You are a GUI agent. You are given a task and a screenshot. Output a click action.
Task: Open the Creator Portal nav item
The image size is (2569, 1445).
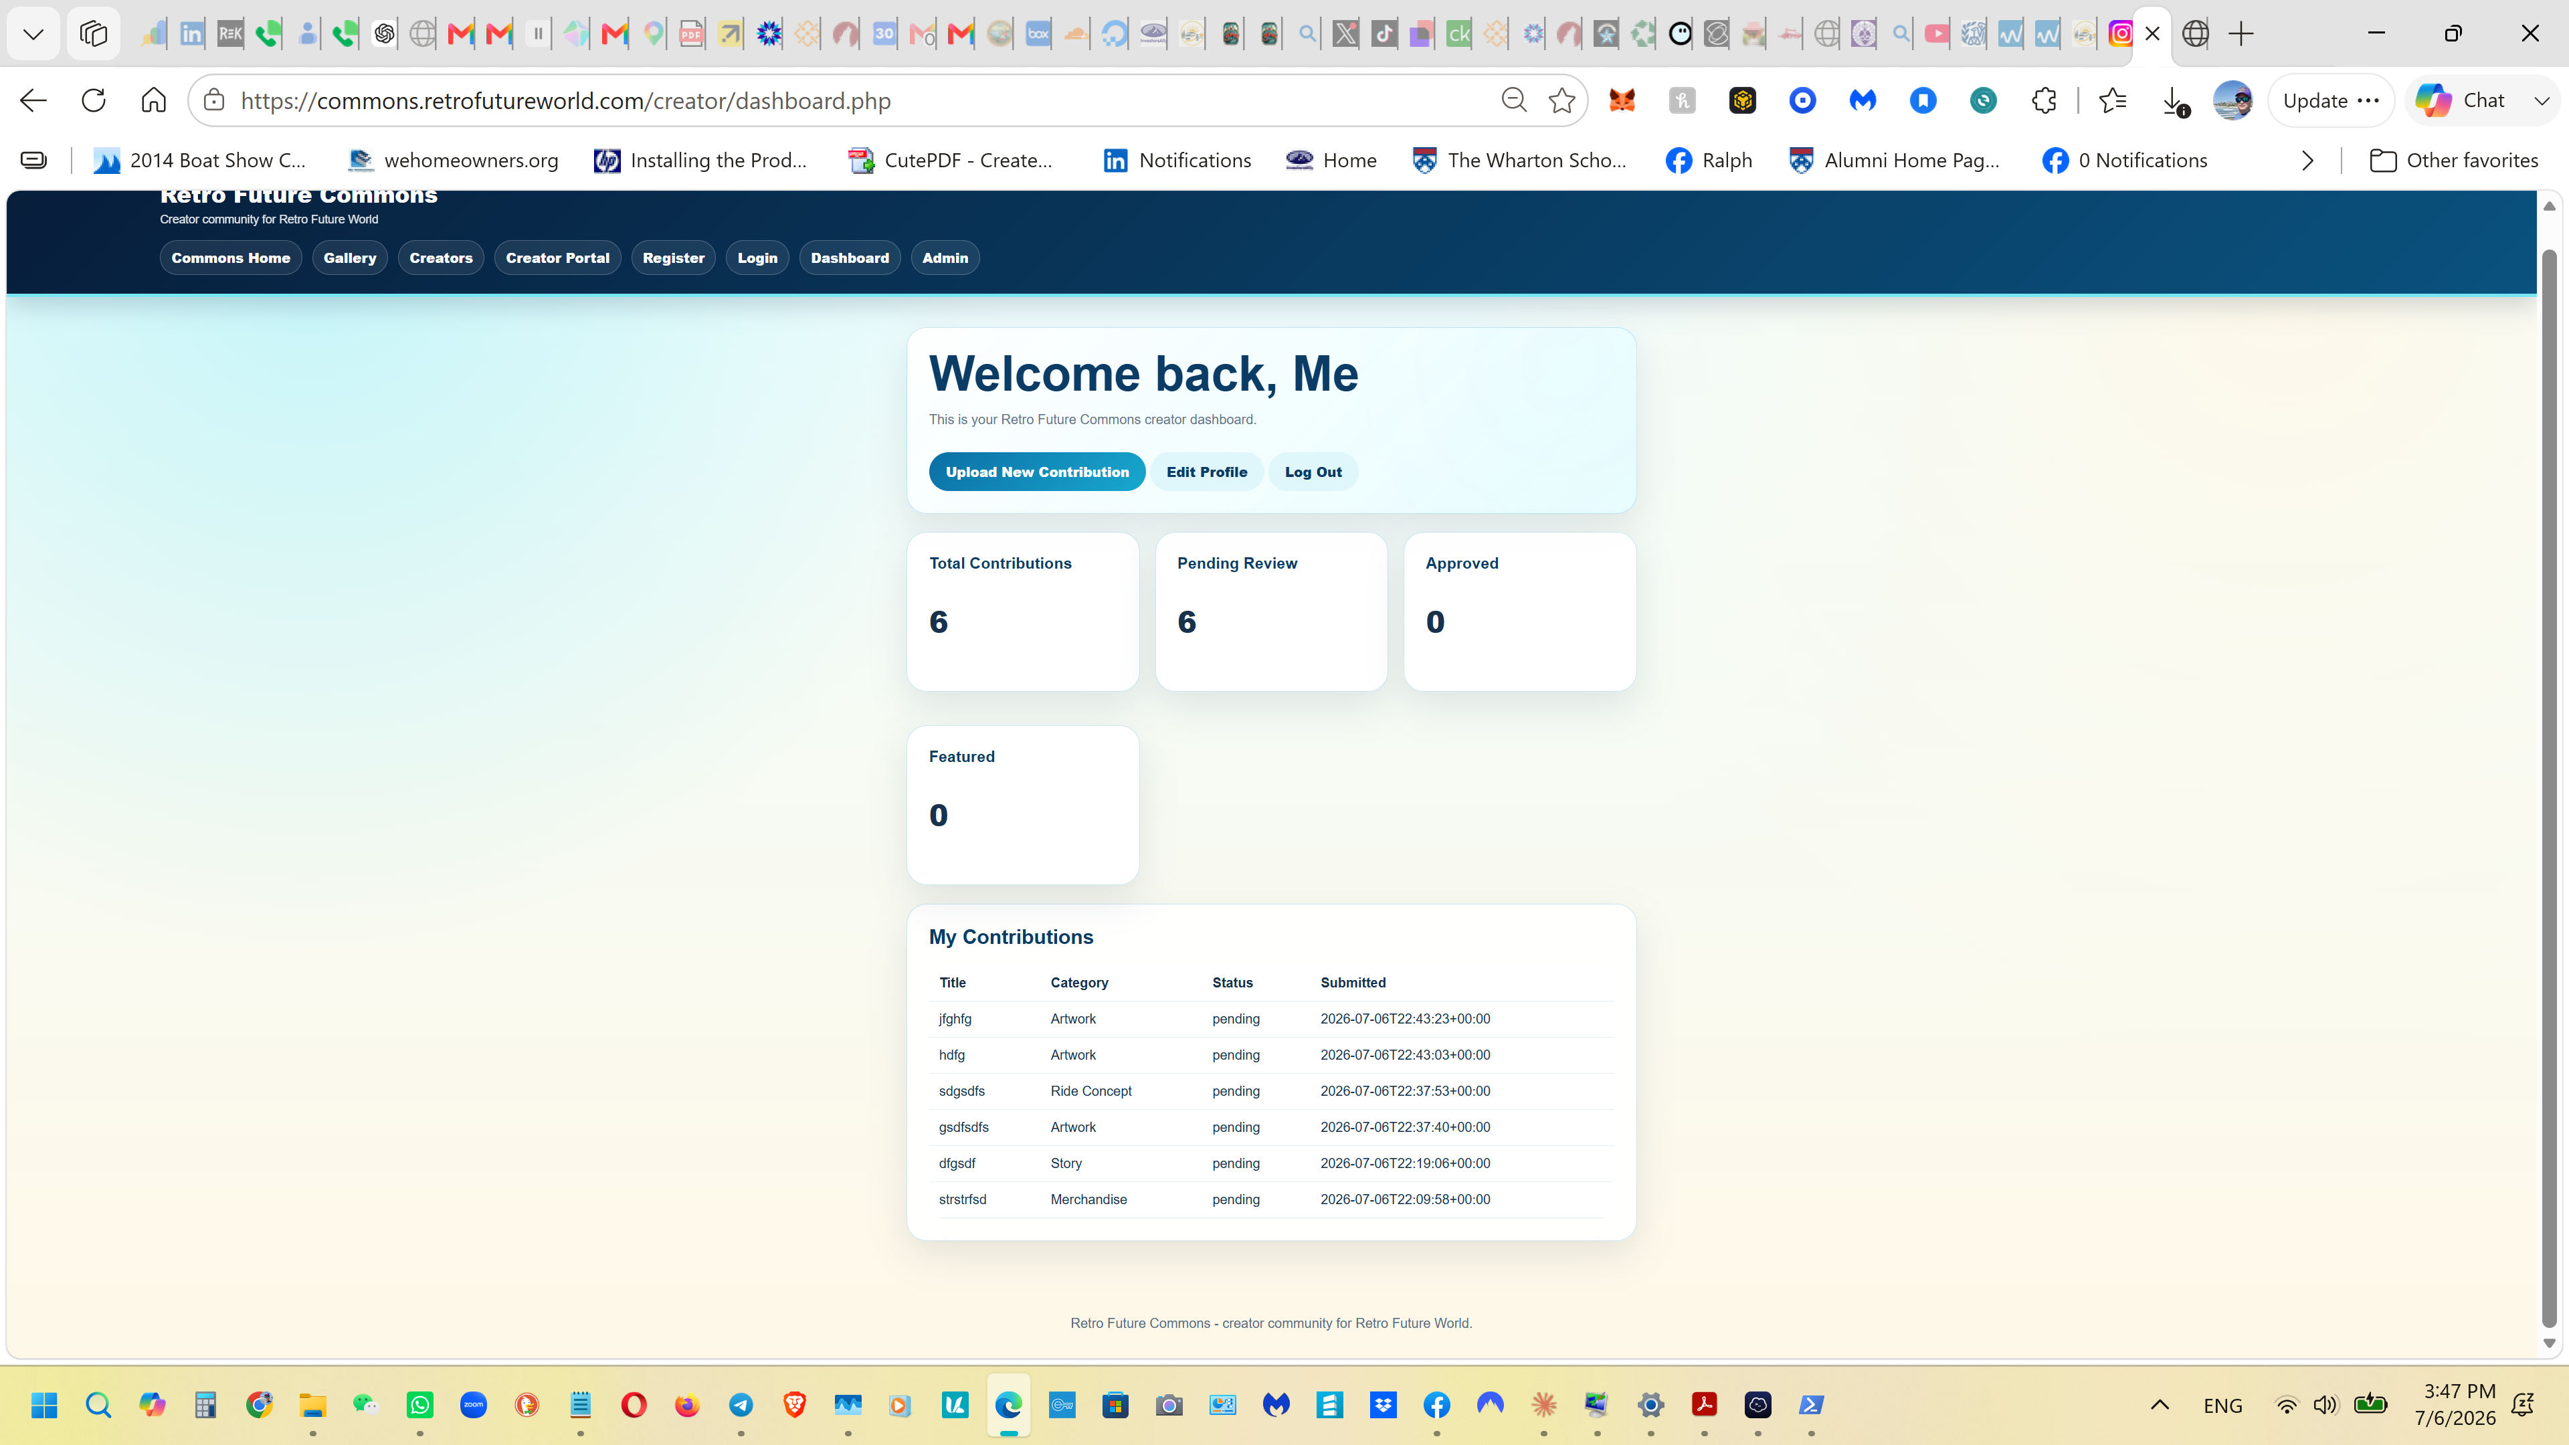557,258
